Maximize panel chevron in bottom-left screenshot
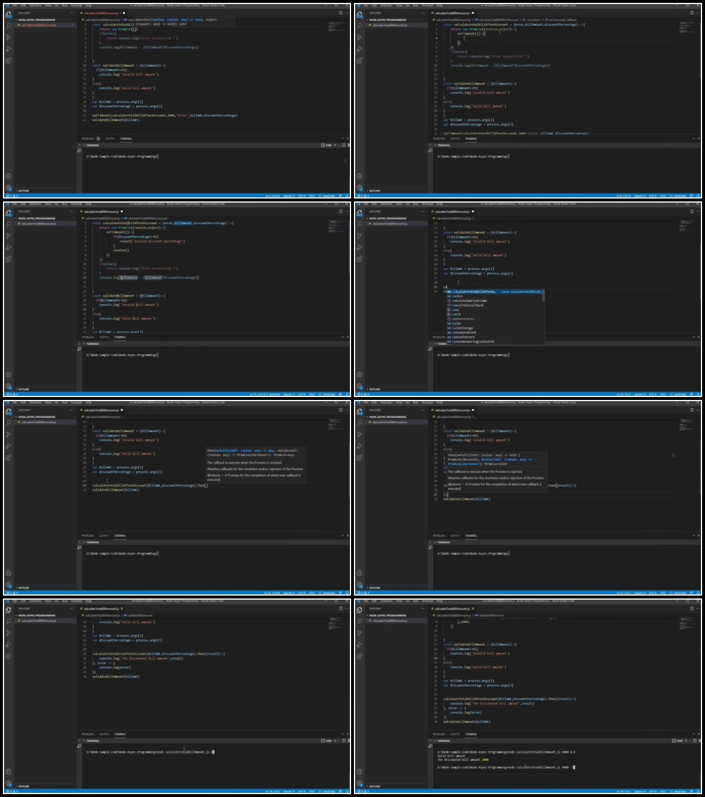The image size is (705, 797). click(x=342, y=734)
